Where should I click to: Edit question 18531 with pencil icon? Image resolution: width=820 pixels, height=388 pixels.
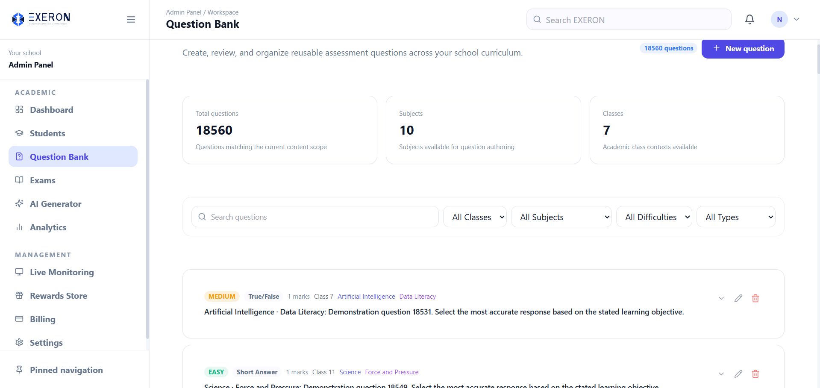point(738,298)
